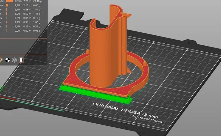Toggle the shells wireframe cube icon
Image resolution: width=221 pixels, height=136 pixels.
pyautogui.click(x=14, y=60)
